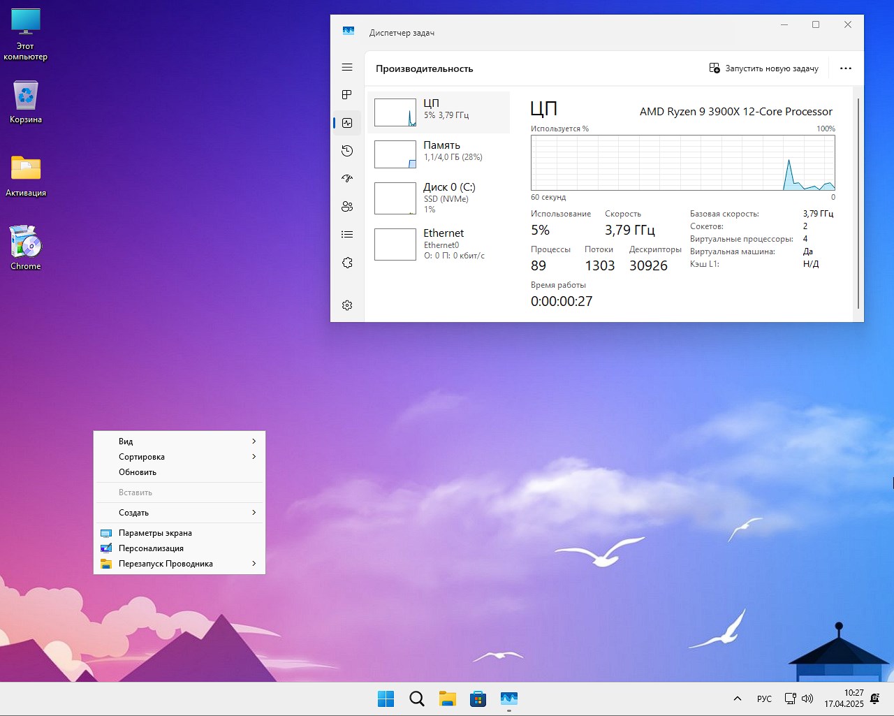
Task: Open the Processes page in sidebar
Action: tap(347, 95)
